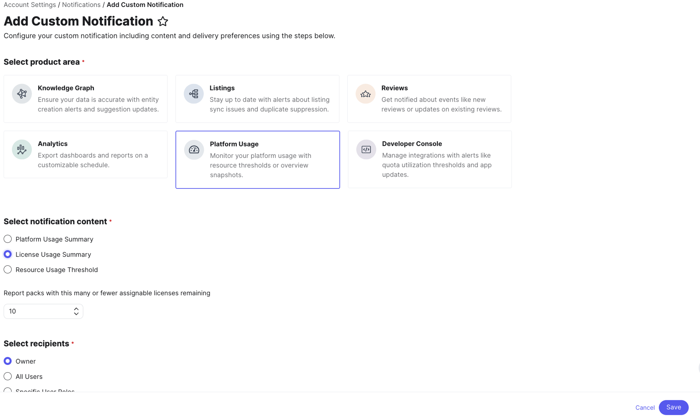
Task: Click the 'Select product area' heading
Action: click(x=42, y=62)
